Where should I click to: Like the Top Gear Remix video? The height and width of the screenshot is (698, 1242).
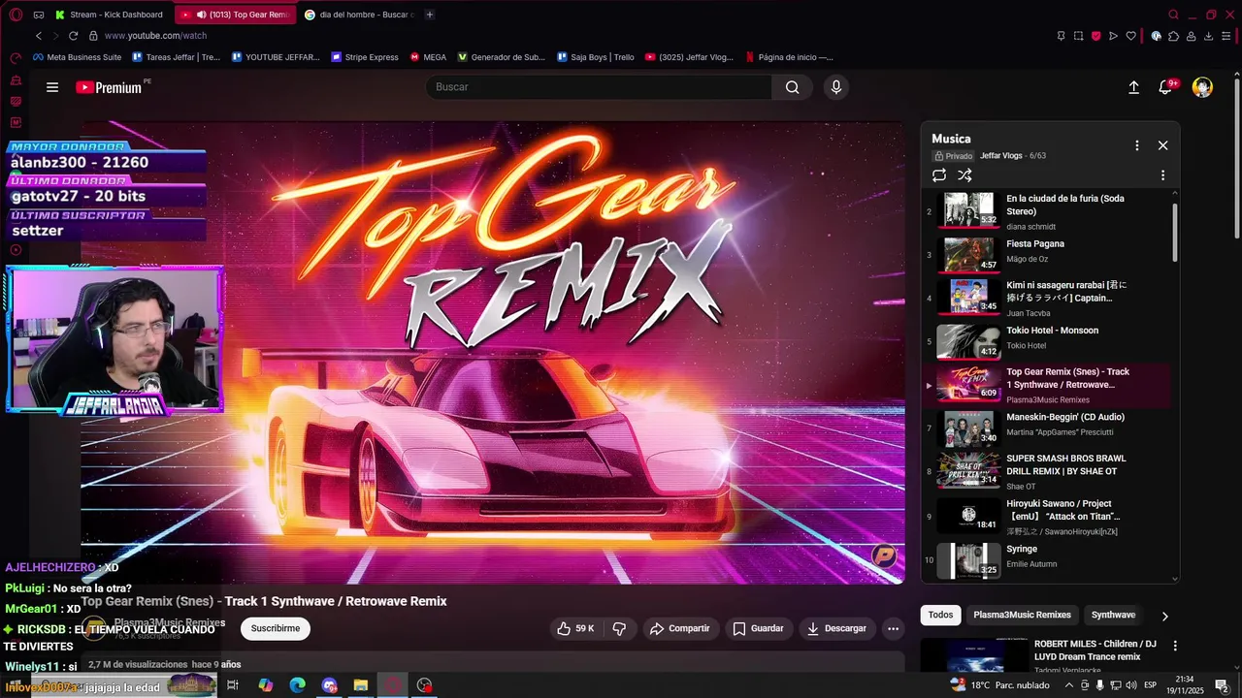574,628
